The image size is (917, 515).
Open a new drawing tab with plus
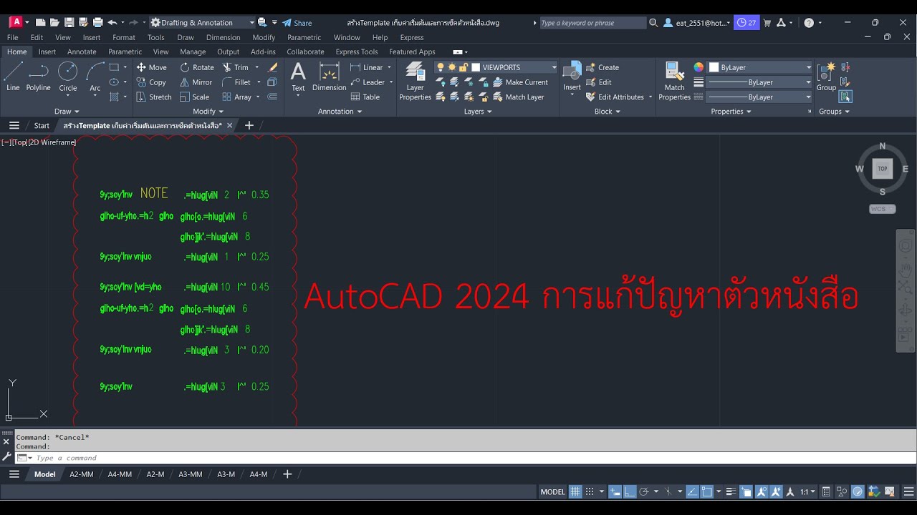click(249, 126)
